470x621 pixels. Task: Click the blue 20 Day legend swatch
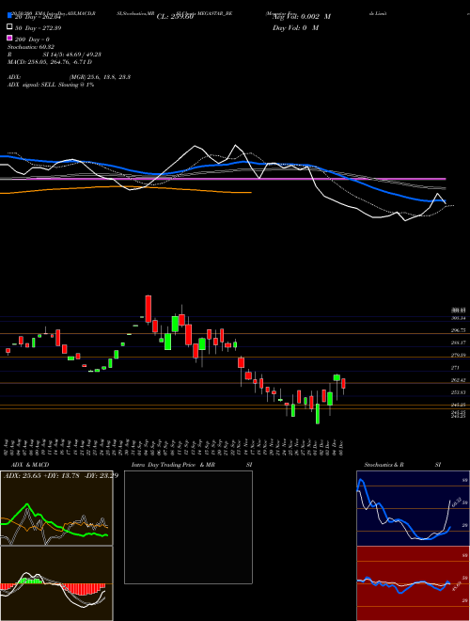(9, 16)
